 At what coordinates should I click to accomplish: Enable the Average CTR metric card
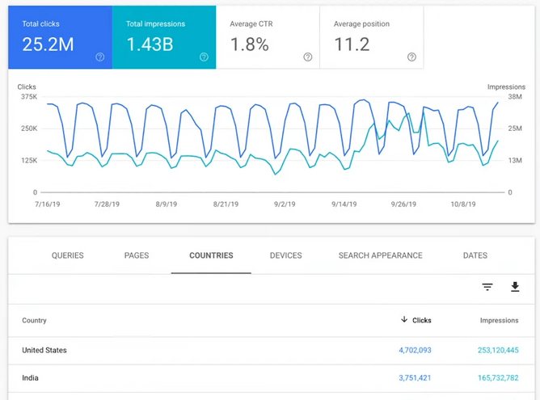coord(267,37)
